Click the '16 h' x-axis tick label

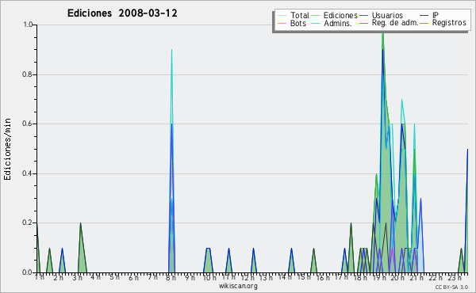pos(323,278)
